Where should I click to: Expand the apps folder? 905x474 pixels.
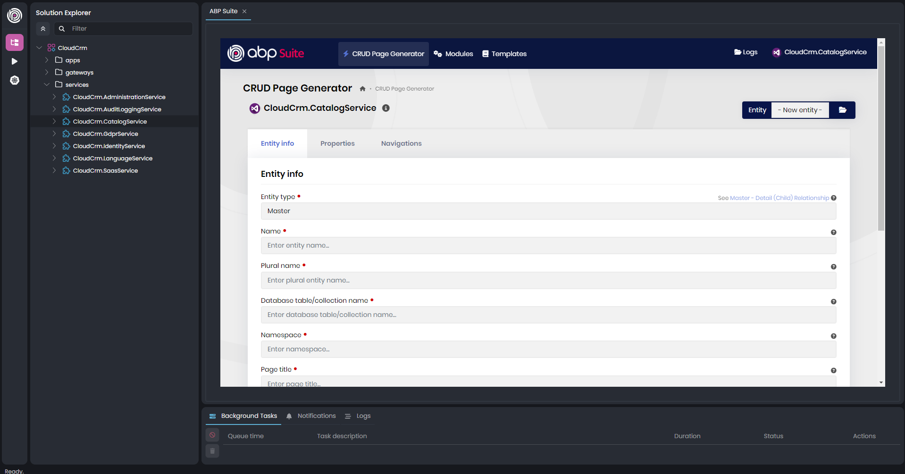pos(47,60)
